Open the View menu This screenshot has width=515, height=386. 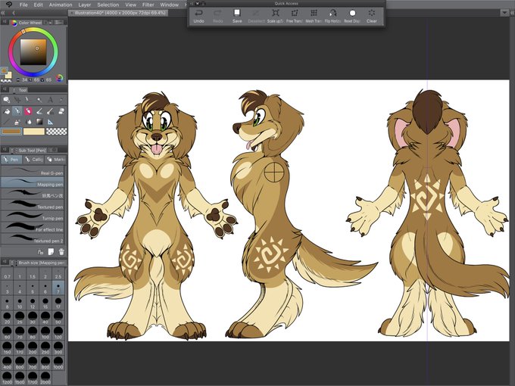[x=130, y=5]
